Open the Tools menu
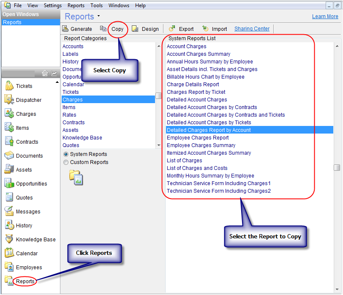Viewport: 343px width, 295px height. point(96,5)
